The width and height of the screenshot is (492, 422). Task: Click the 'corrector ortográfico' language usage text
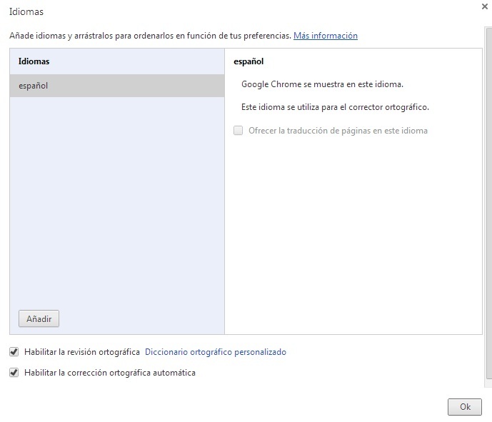335,107
